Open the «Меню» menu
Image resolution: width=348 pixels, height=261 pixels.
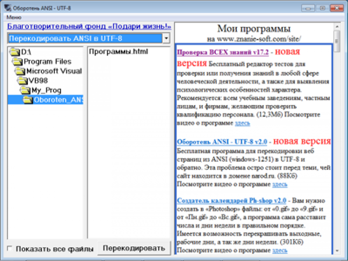(14, 17)
